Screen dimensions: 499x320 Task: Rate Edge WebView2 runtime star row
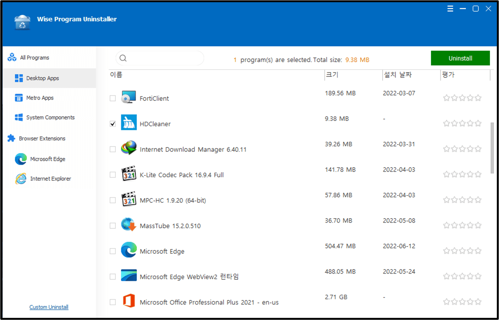[462, 276]
